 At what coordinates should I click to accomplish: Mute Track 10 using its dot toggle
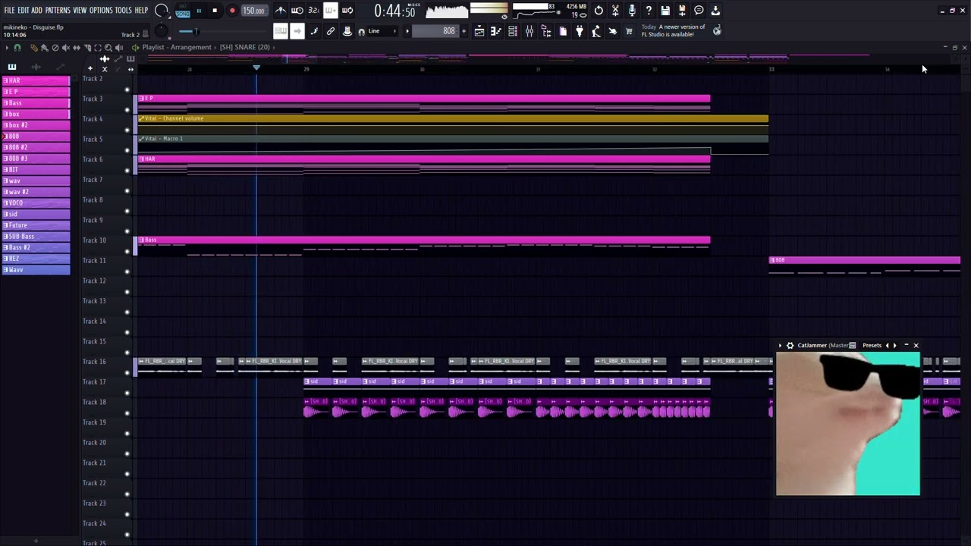127,251
